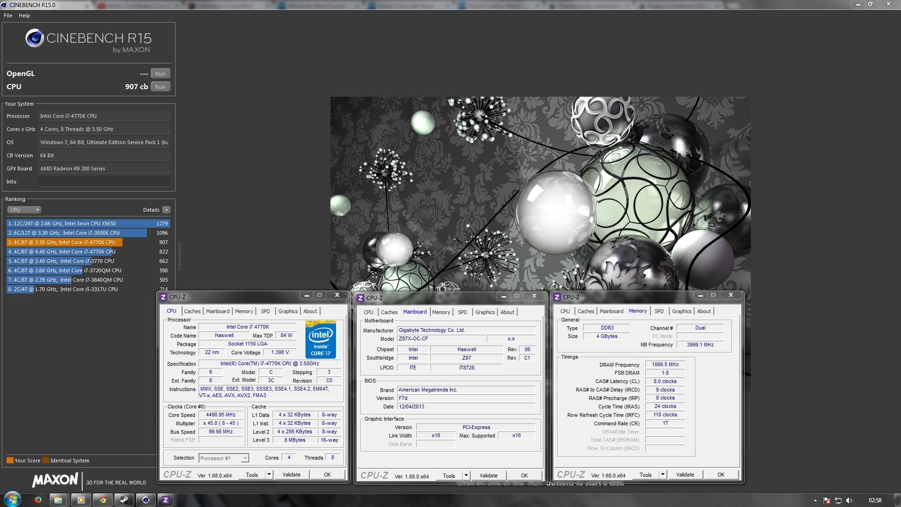Expand Tools dropdown arrow in Mainboard CPU-Z window
This screenshot has width=901, height=507.
pos(466,476)
